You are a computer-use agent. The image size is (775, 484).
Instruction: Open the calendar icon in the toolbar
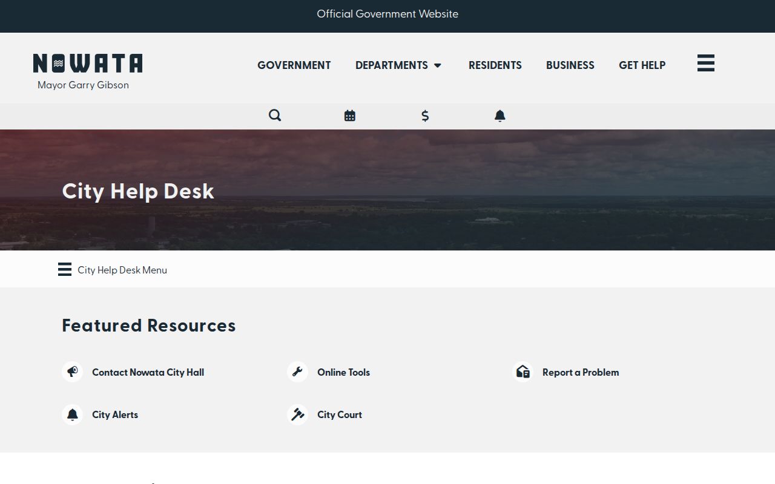tap(350, 116)
